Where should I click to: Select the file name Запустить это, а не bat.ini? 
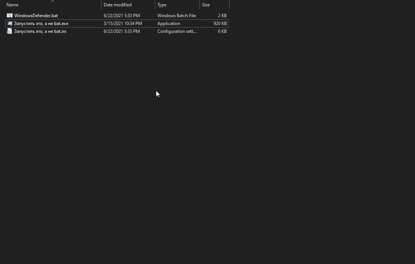(x=40, y=31)
